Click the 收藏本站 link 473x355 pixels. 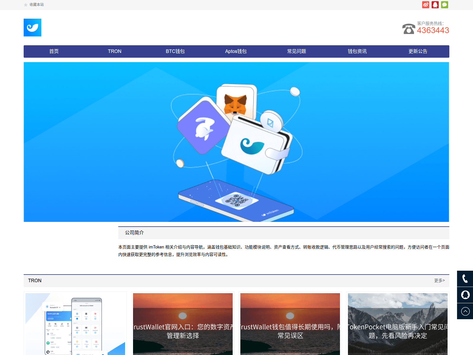click(x=37, y=5)
